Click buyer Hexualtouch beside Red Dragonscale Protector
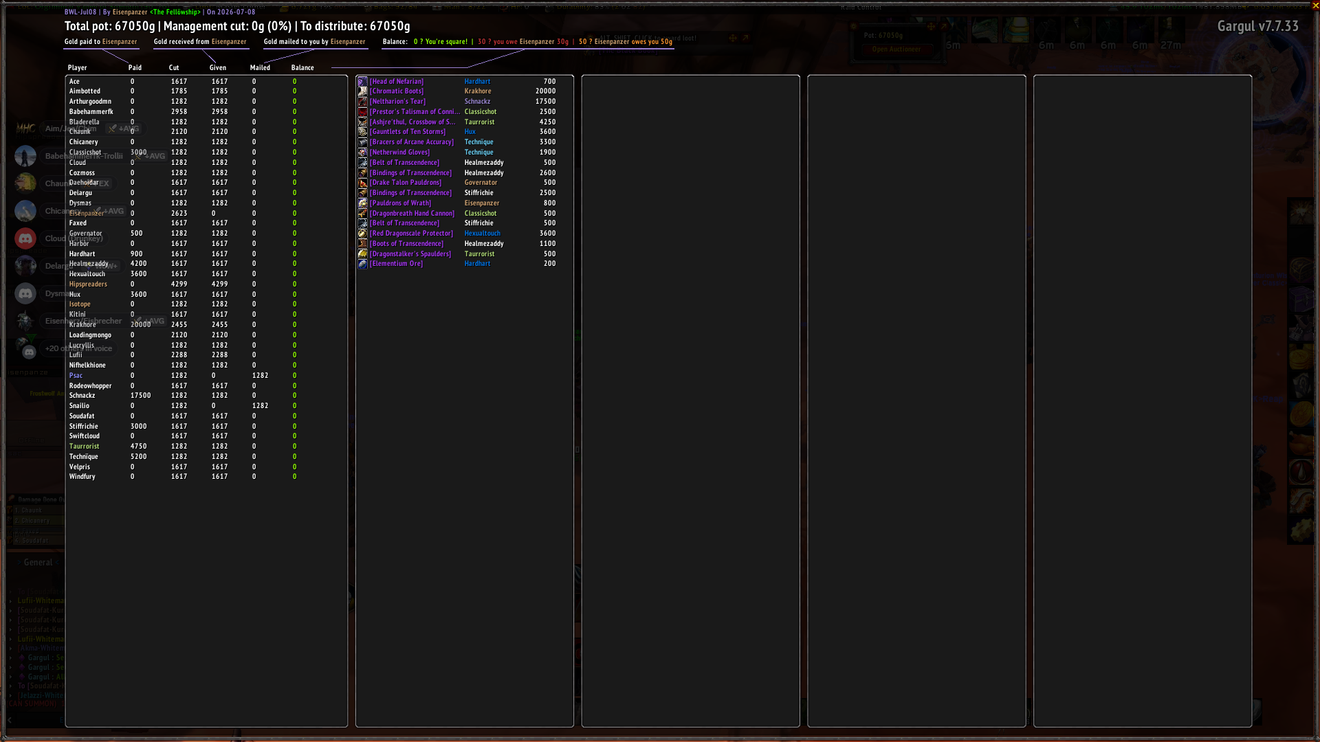 click(482, 234)
